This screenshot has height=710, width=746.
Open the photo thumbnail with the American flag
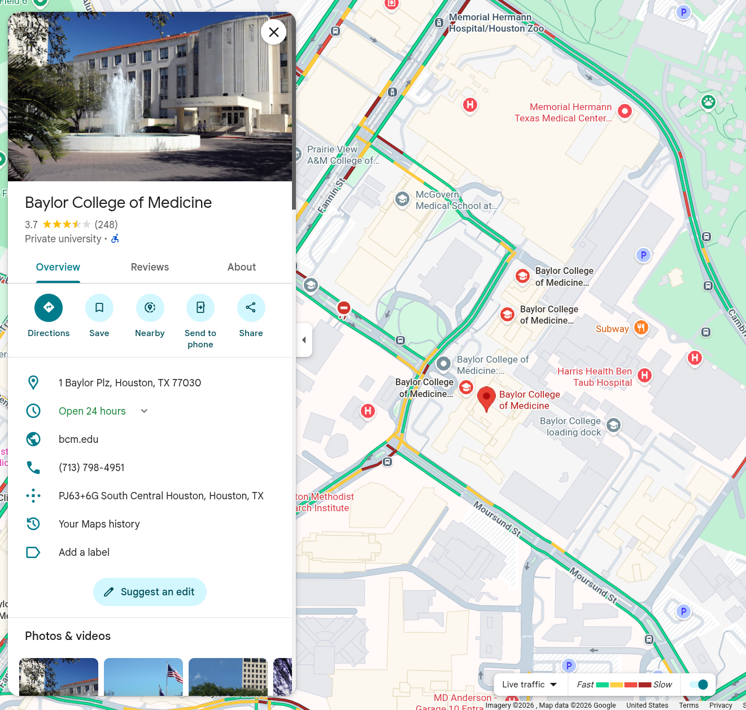pos(143,677)
